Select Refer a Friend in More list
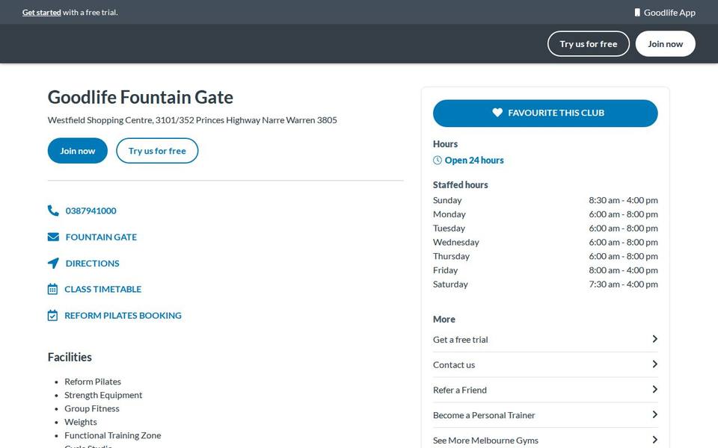The height and width of the screenshot is (448, 718). pos(545,390)
